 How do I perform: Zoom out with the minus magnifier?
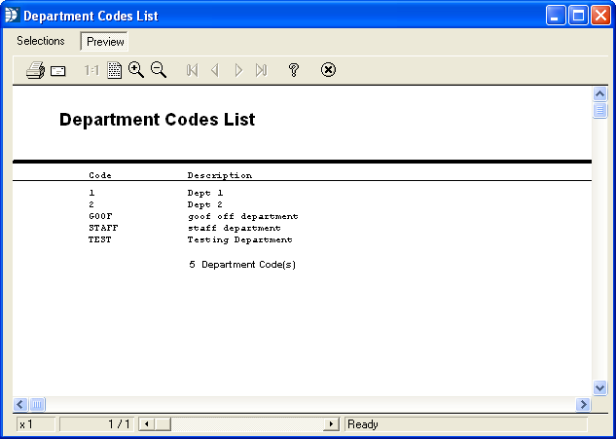[x=159, y=70]
